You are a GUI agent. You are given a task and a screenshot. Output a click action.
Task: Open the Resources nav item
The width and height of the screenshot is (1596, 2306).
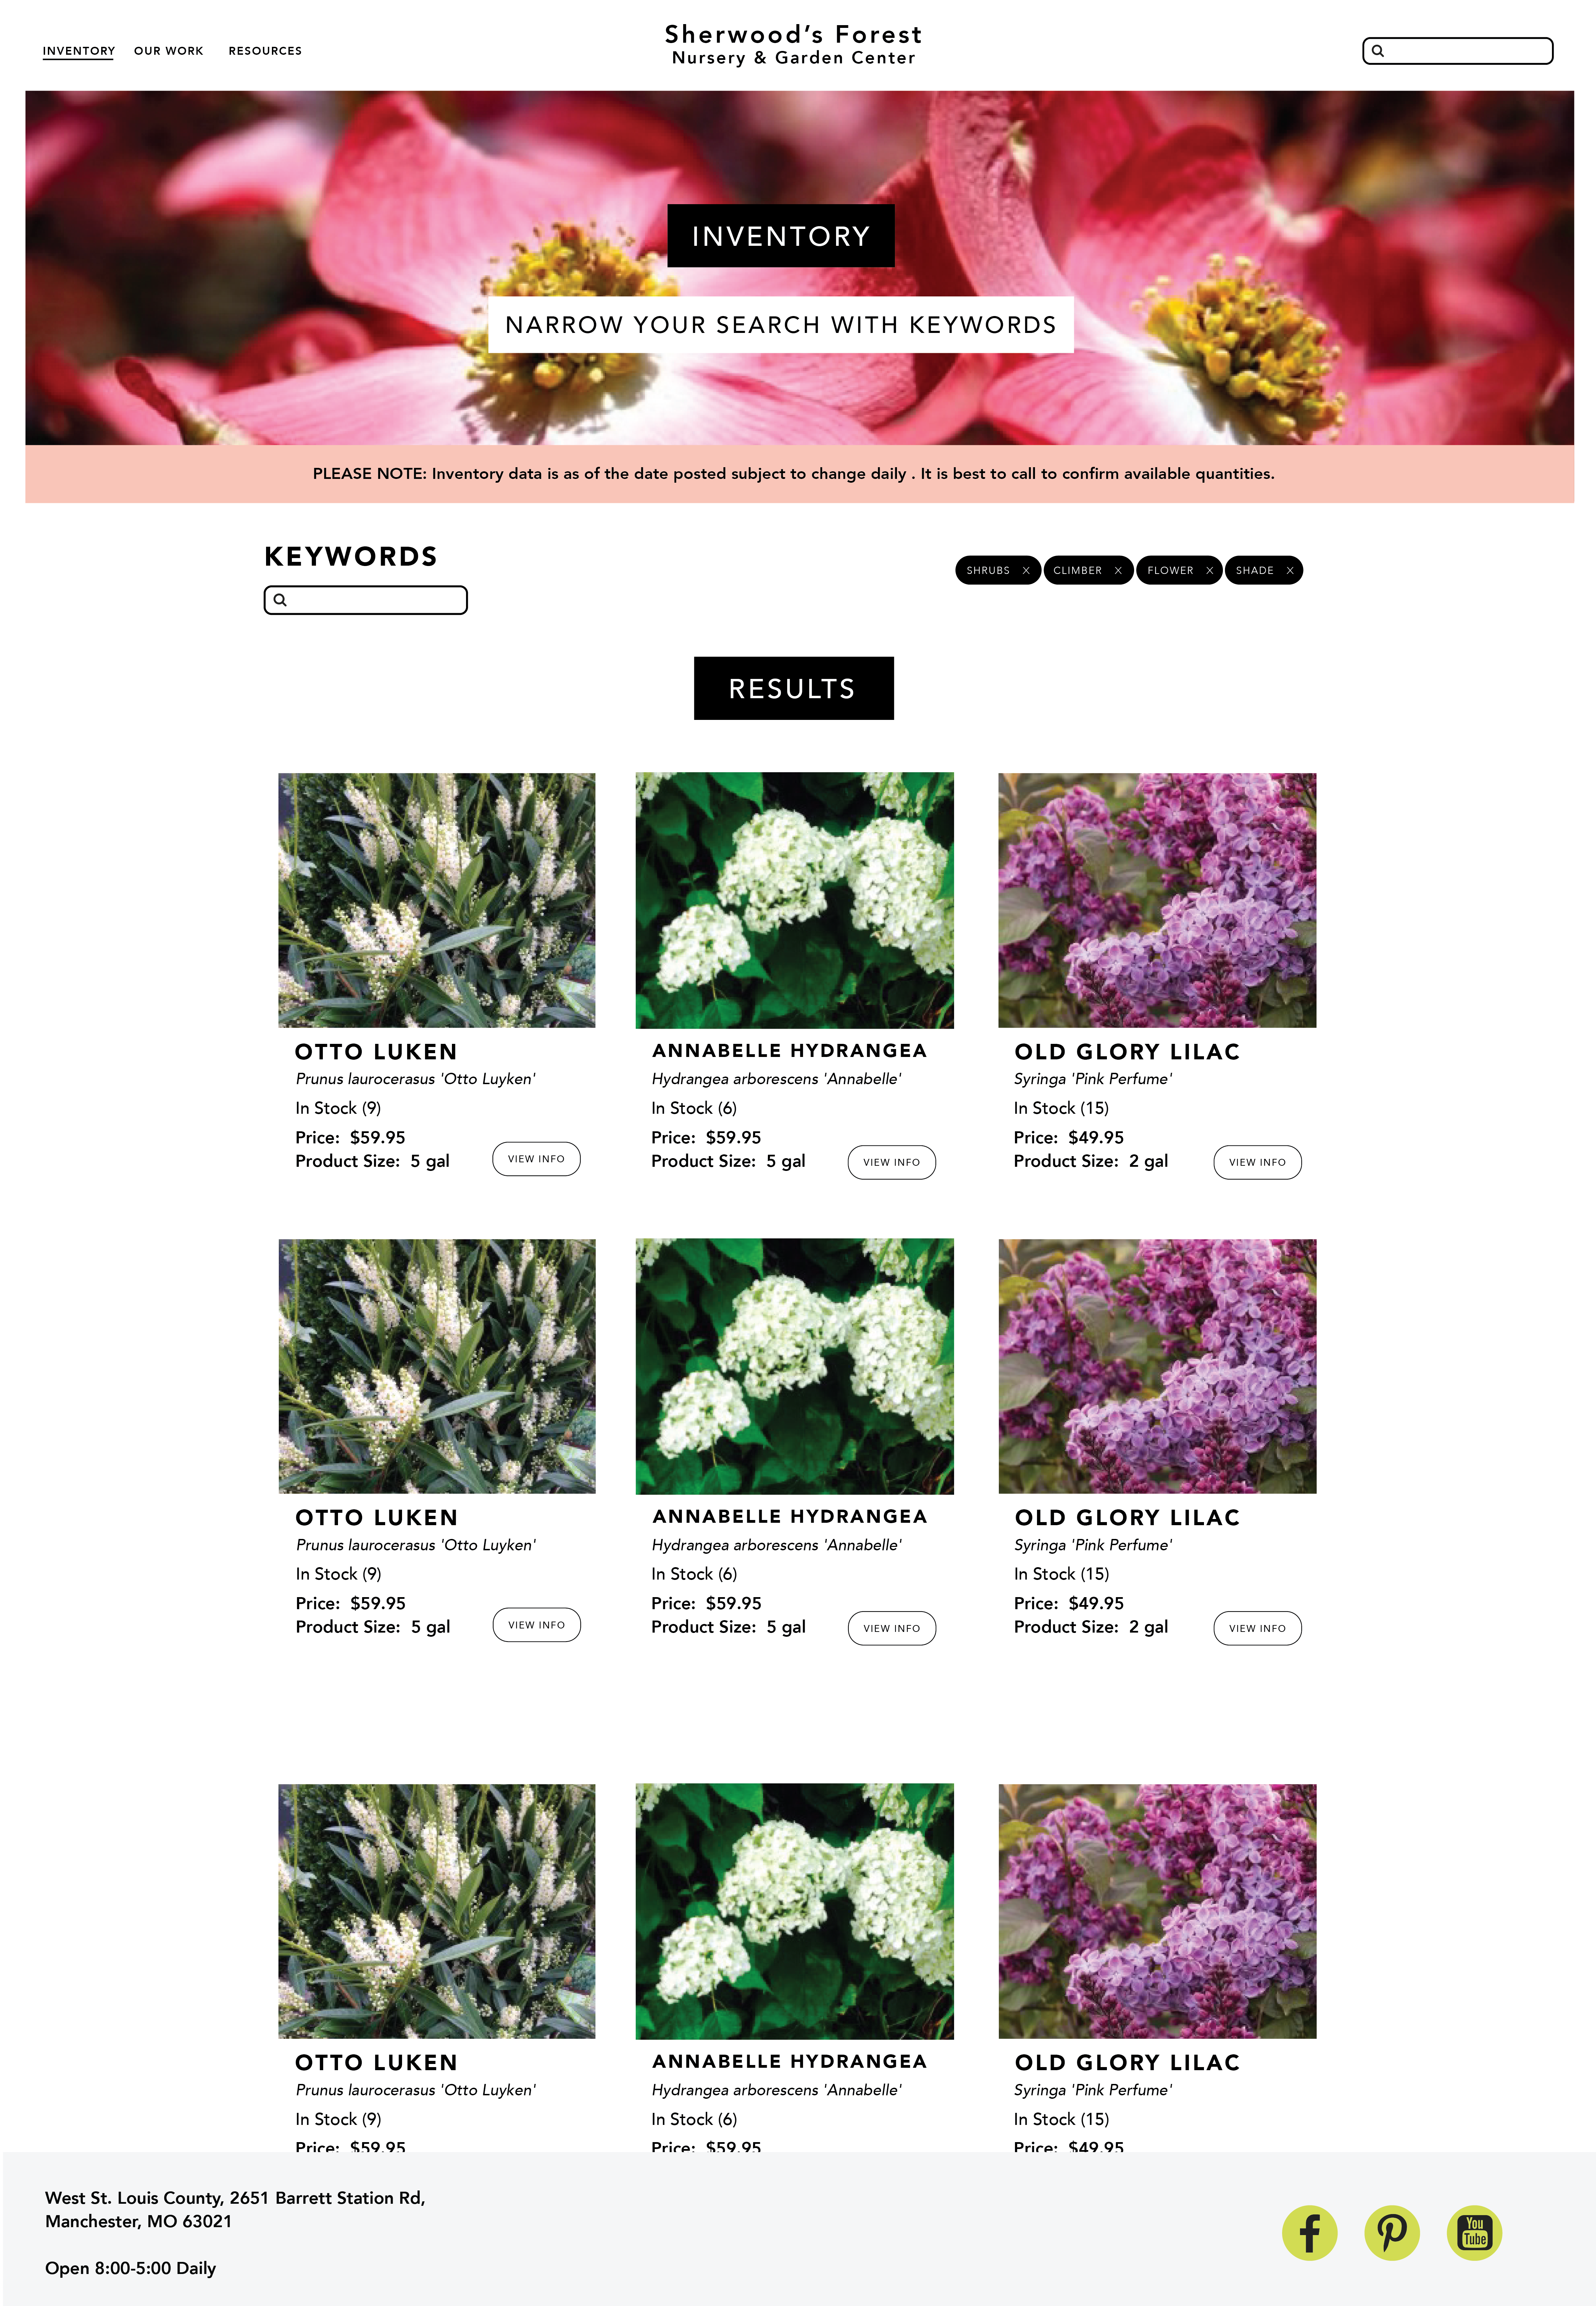click(265, 51)
